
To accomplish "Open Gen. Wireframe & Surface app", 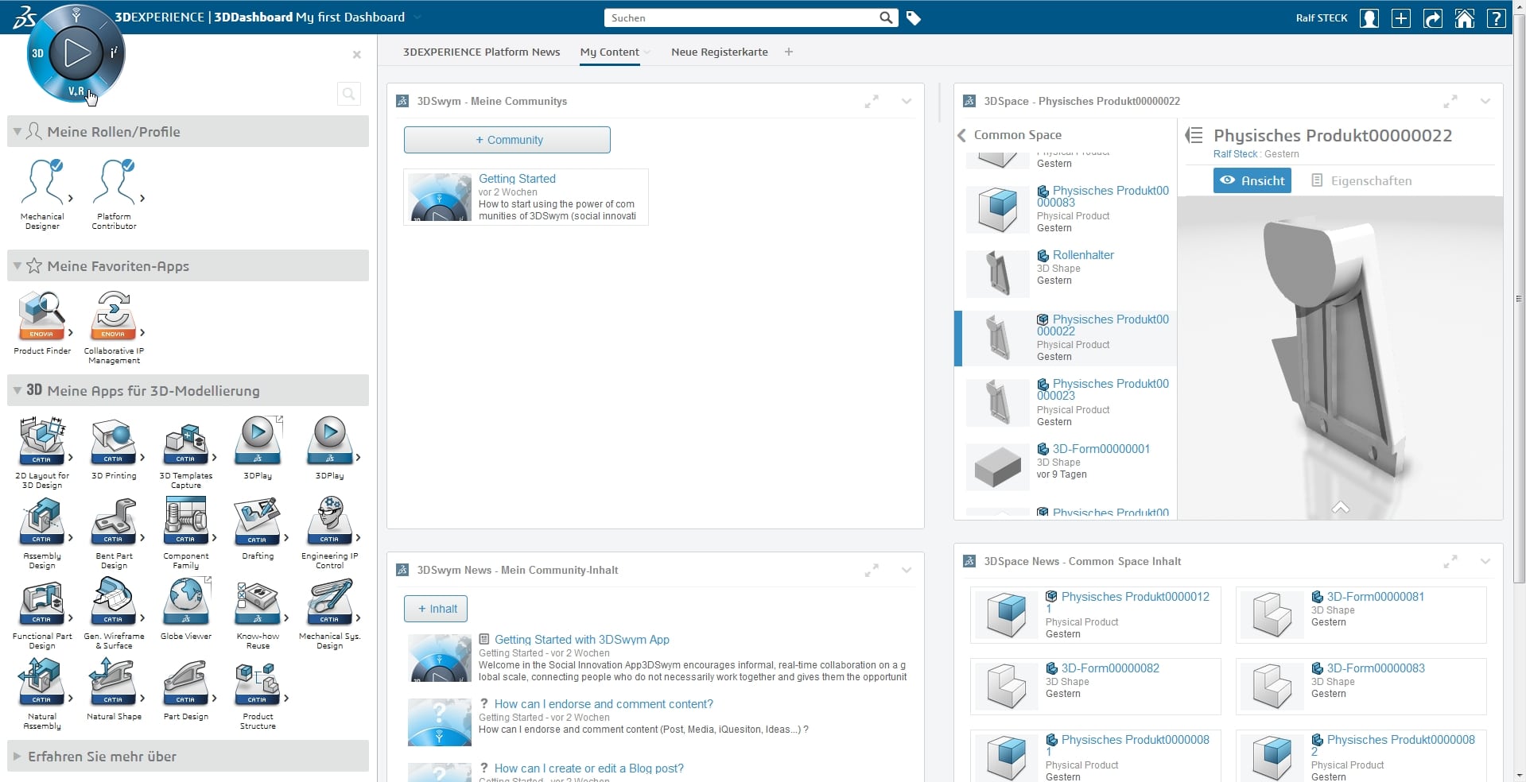I will pyautogui.click(x=114, y=602).
